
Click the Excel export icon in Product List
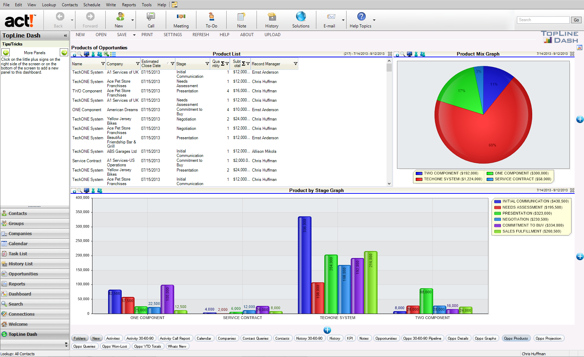(x=106, y=54)
